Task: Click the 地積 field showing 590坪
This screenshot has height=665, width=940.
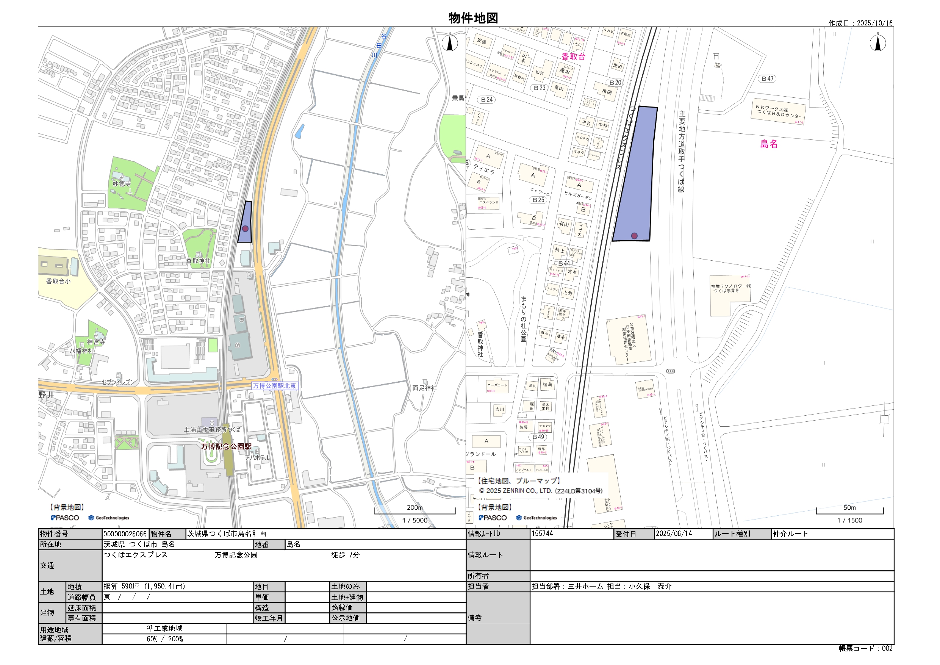Action: 144,587
